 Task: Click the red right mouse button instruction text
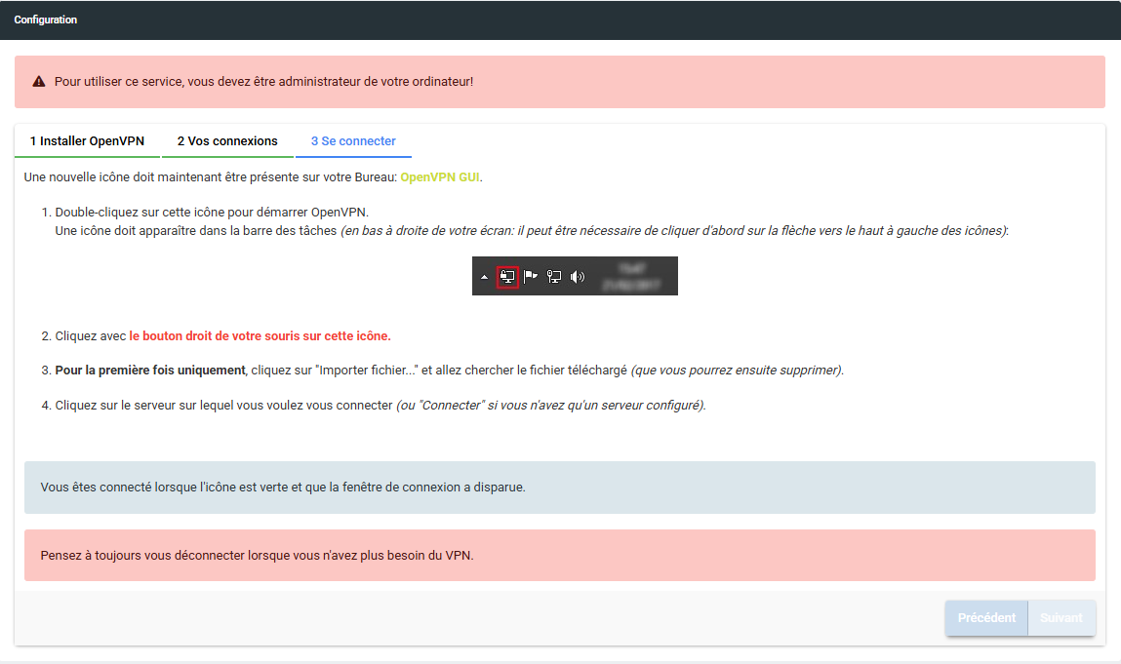pos(260,336)
